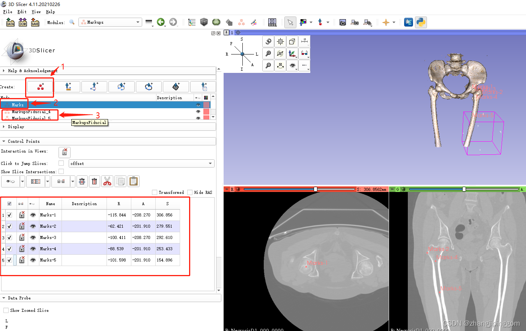The height and width of the screenshot is (331, 526).
Task: Expand the Display section
Action: [x=108, y=127]
